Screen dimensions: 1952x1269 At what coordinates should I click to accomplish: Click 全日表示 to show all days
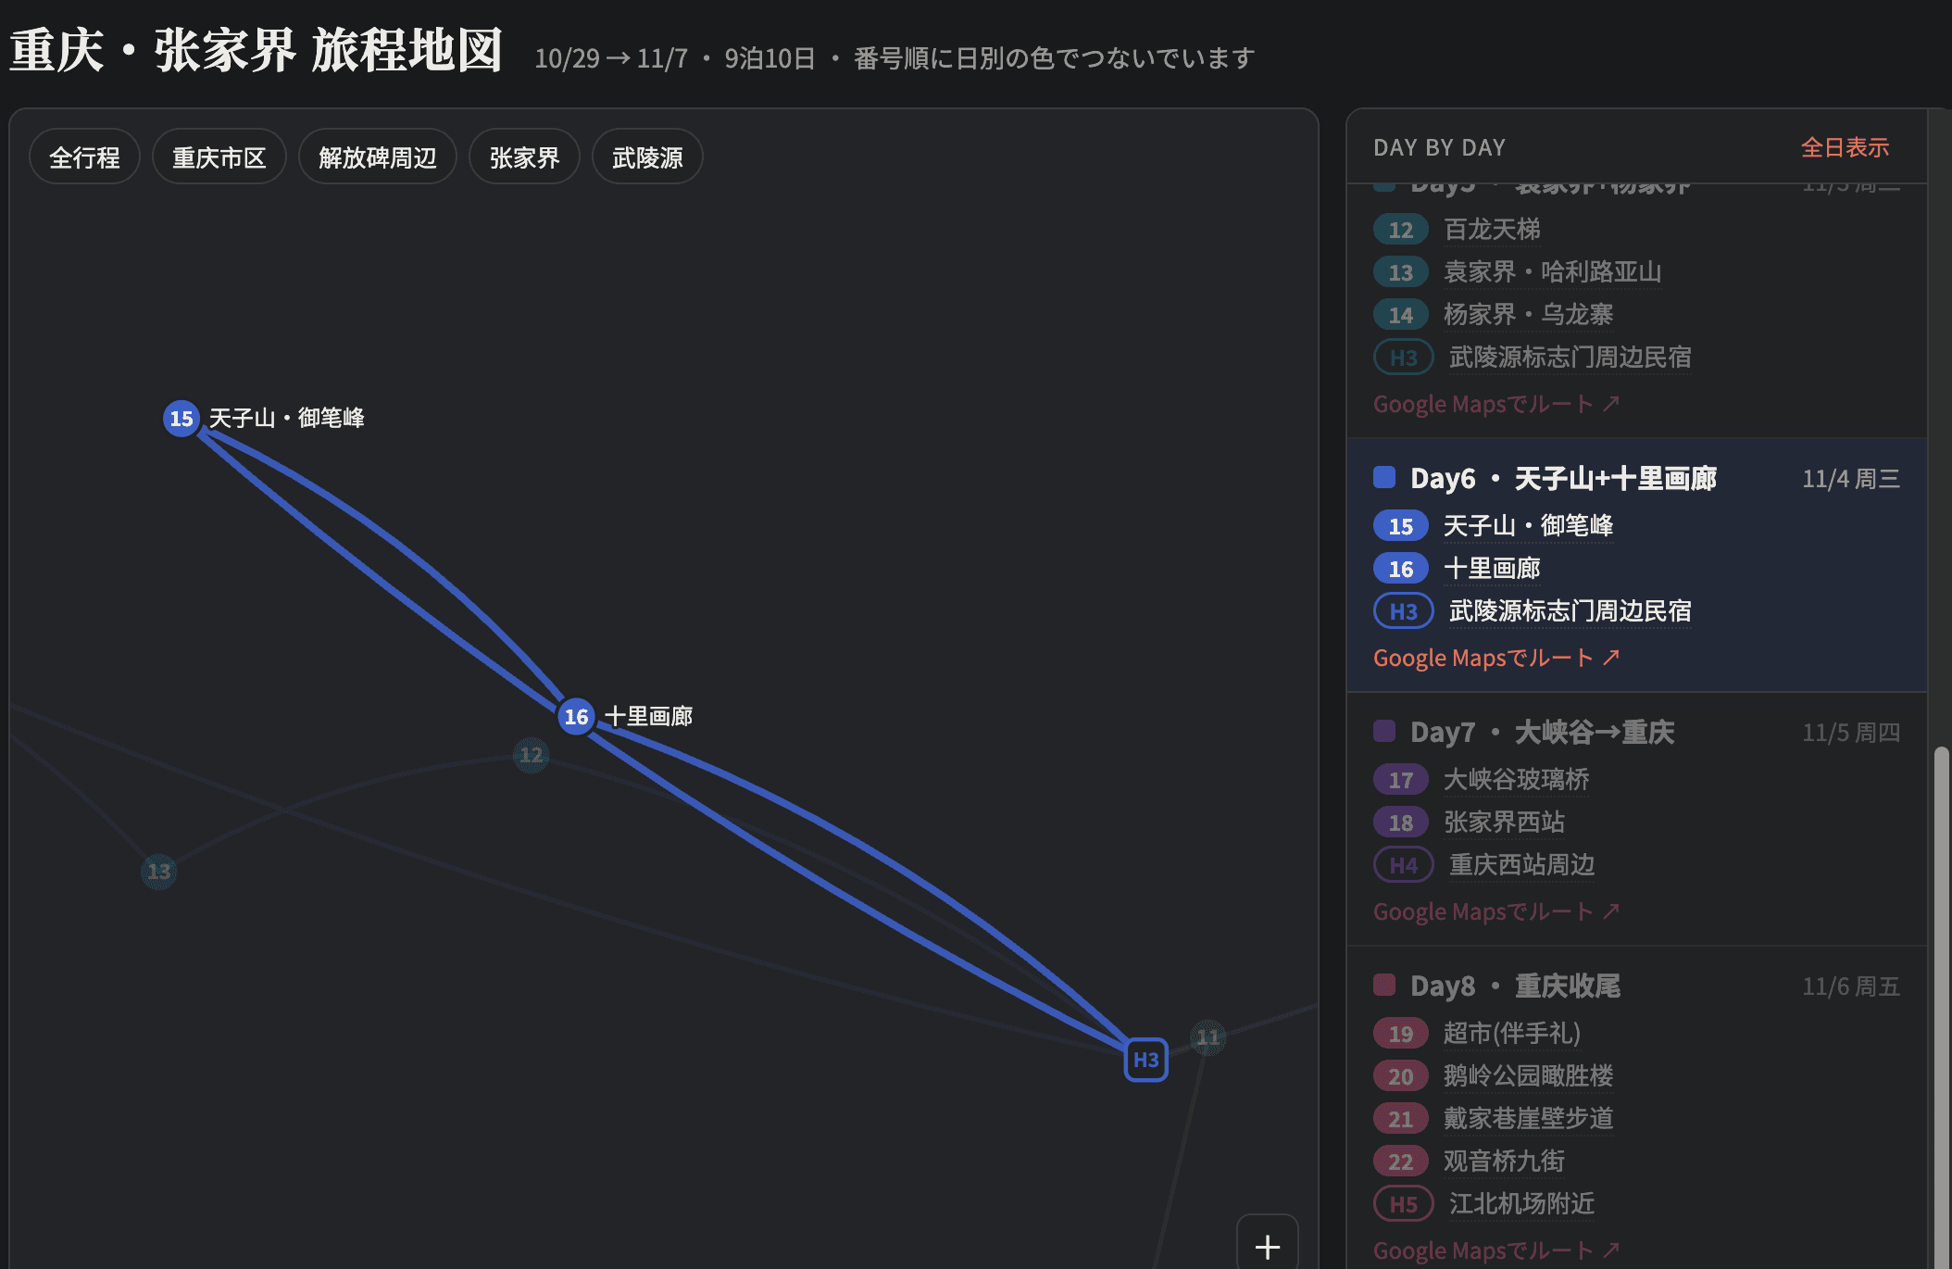click(1845, 147)
